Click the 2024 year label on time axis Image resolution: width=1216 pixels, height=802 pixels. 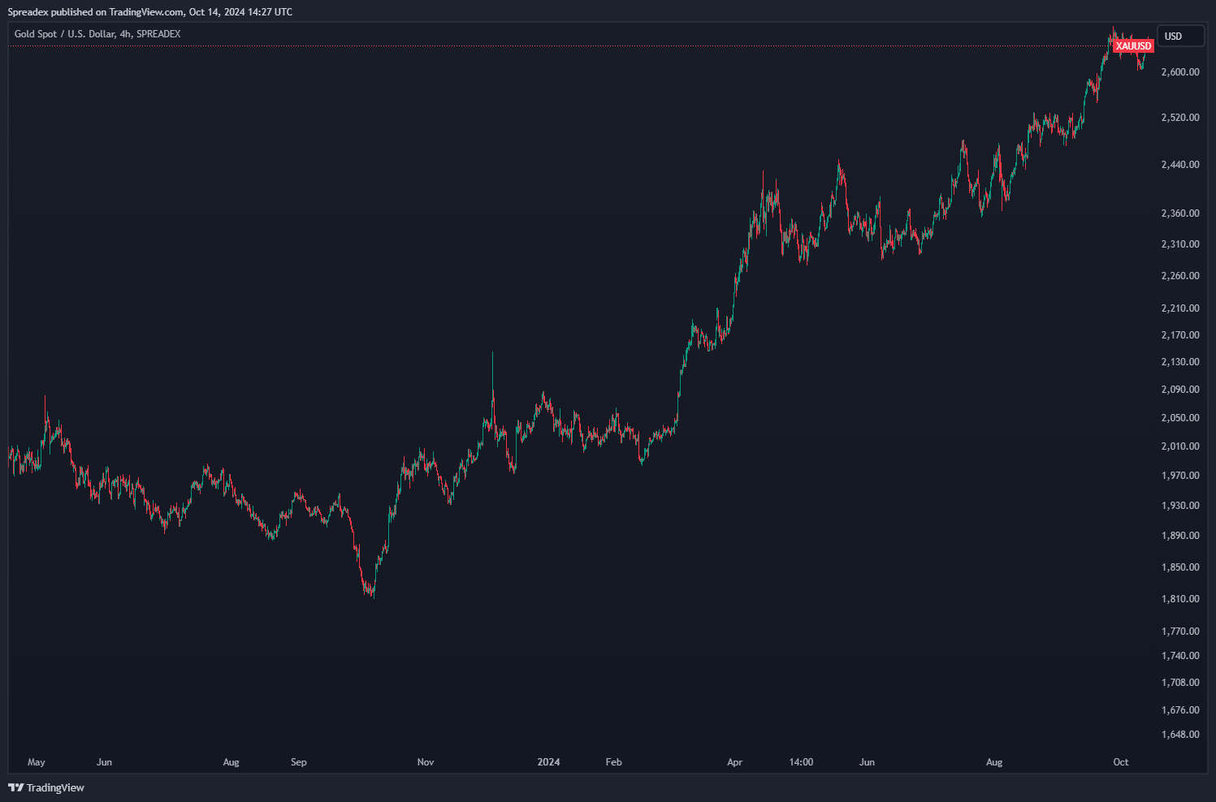click(x=549, y=762)
